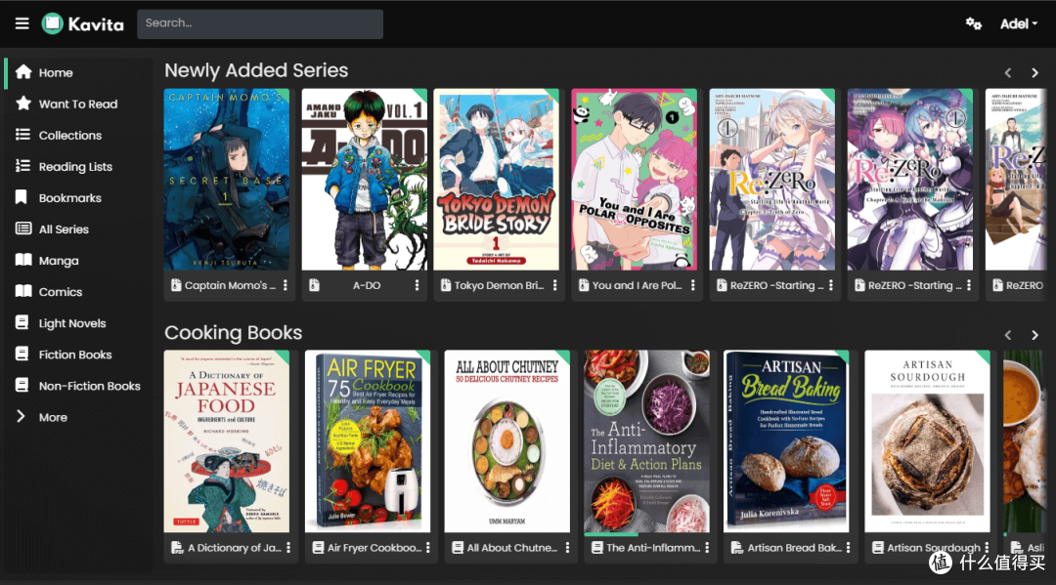1056x585 pixels.
Task: Click the All About Chutne... title
Action: [x=511, y=547]
